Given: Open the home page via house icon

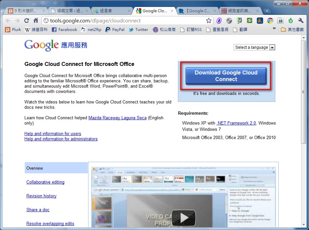Looking at the screenshot, I should (x=36, y=20).
